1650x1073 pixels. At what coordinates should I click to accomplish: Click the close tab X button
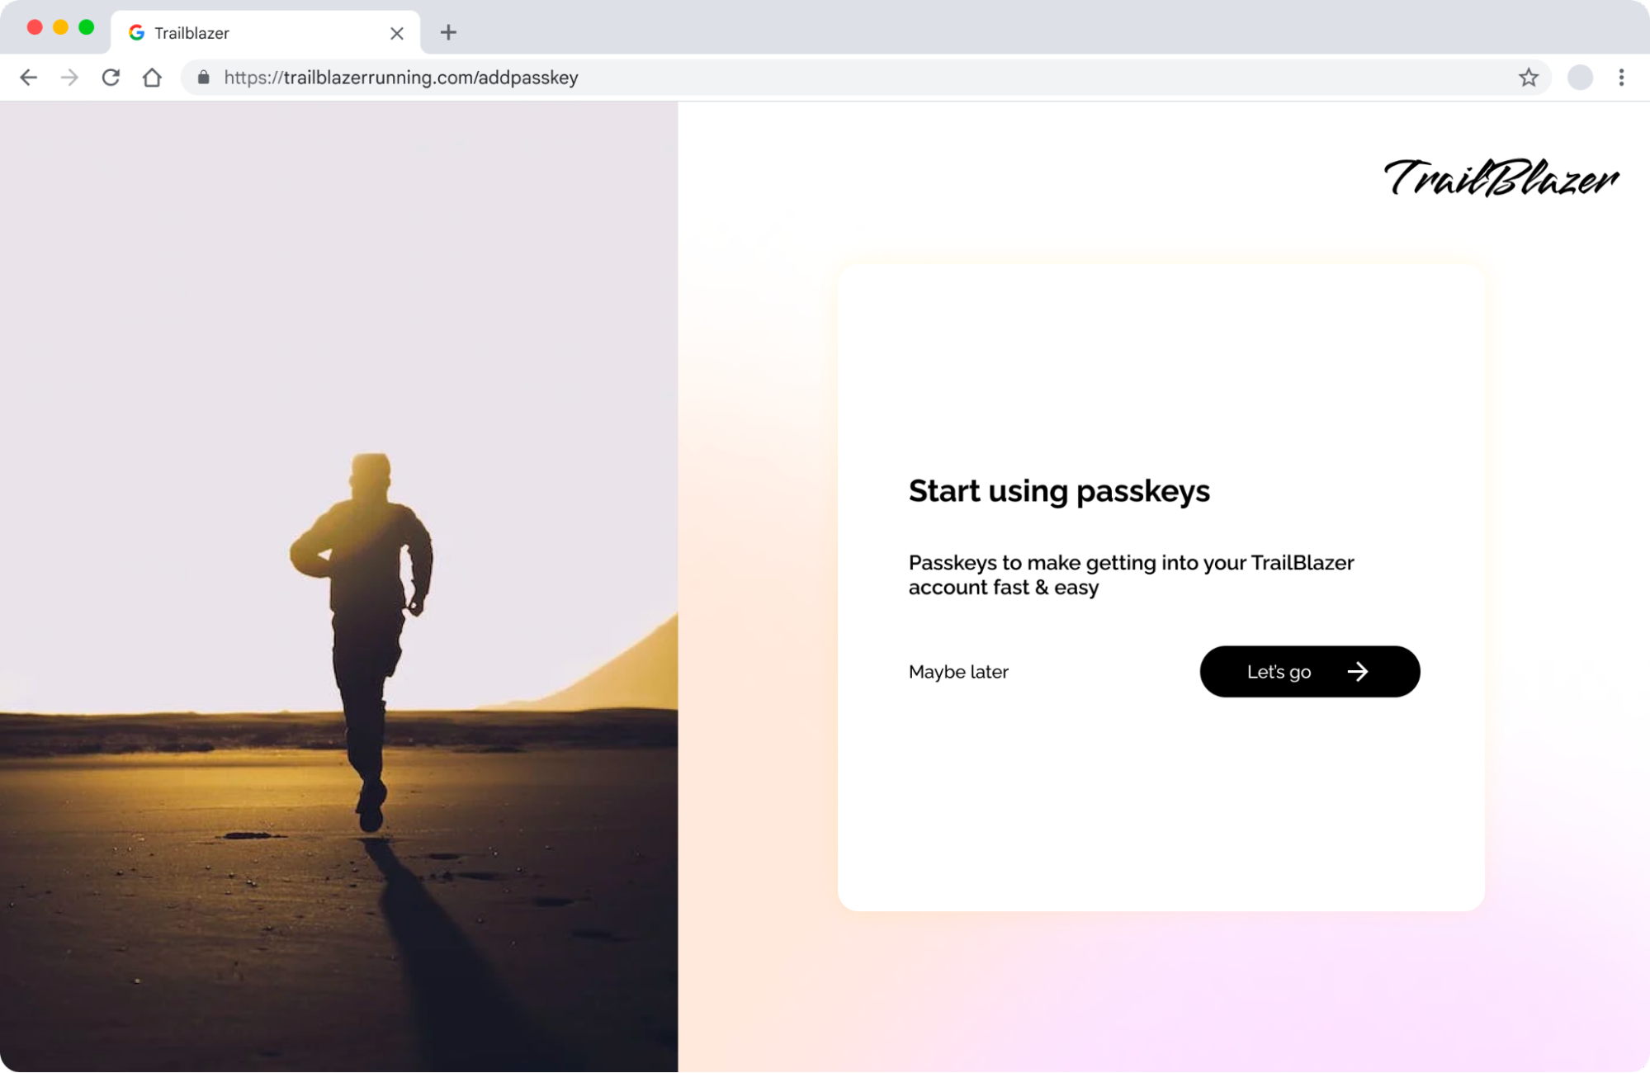coord(397,32)
